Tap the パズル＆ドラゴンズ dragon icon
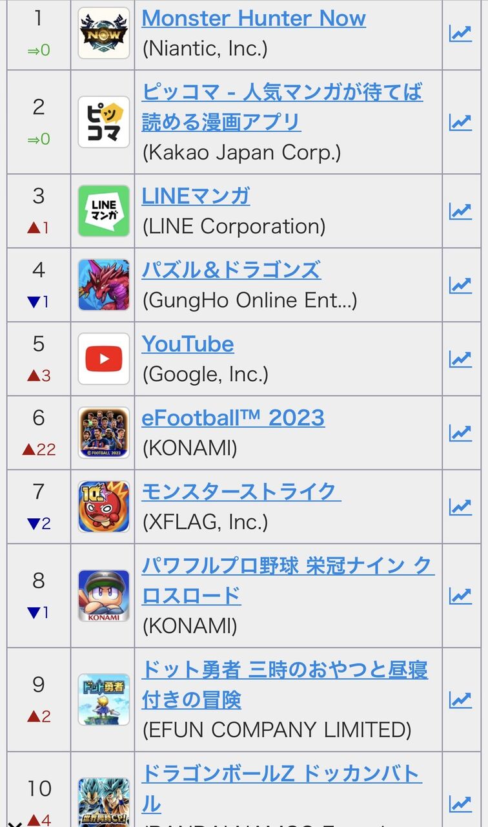The image size is (488, 827). click(x=104, y=285)
